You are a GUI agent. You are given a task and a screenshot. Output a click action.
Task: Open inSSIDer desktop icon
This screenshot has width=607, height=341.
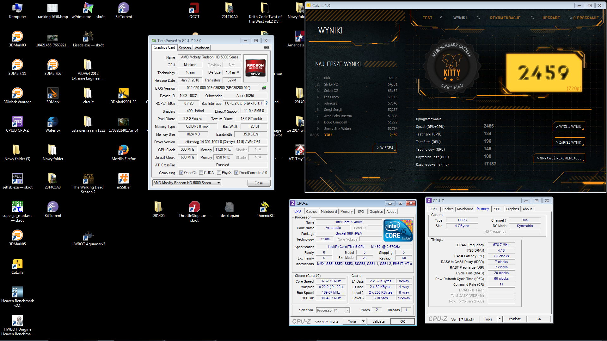(124, 181)
